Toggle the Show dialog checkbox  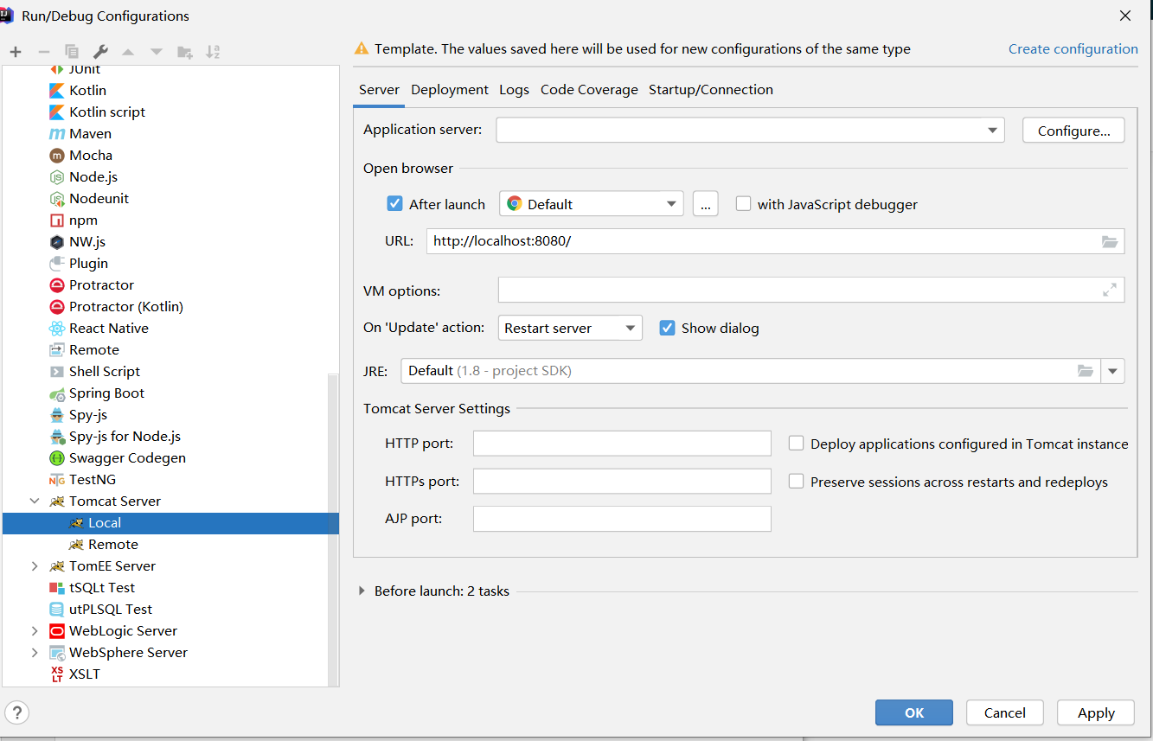coord(667,328)
